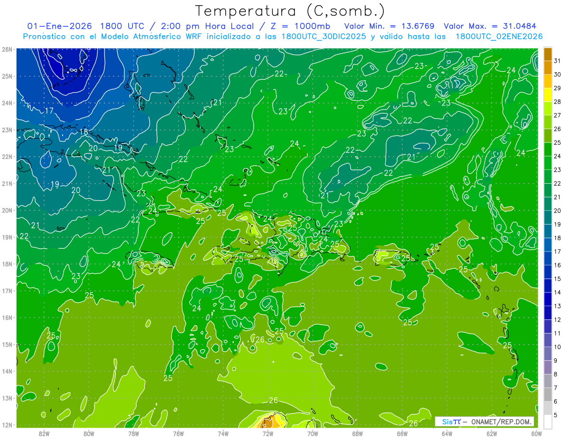Image resolution: width=570 pixels, height=440 pixels.
Task: Click the colorbar label '27'
Action: (x=558, y=115)
